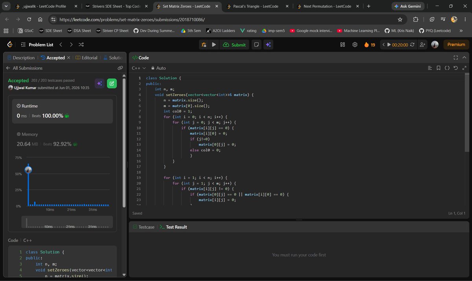This screenshot has width=472, height=281.
Task: Collapse the Code panel with chevron up
Action: click(464, 57)
